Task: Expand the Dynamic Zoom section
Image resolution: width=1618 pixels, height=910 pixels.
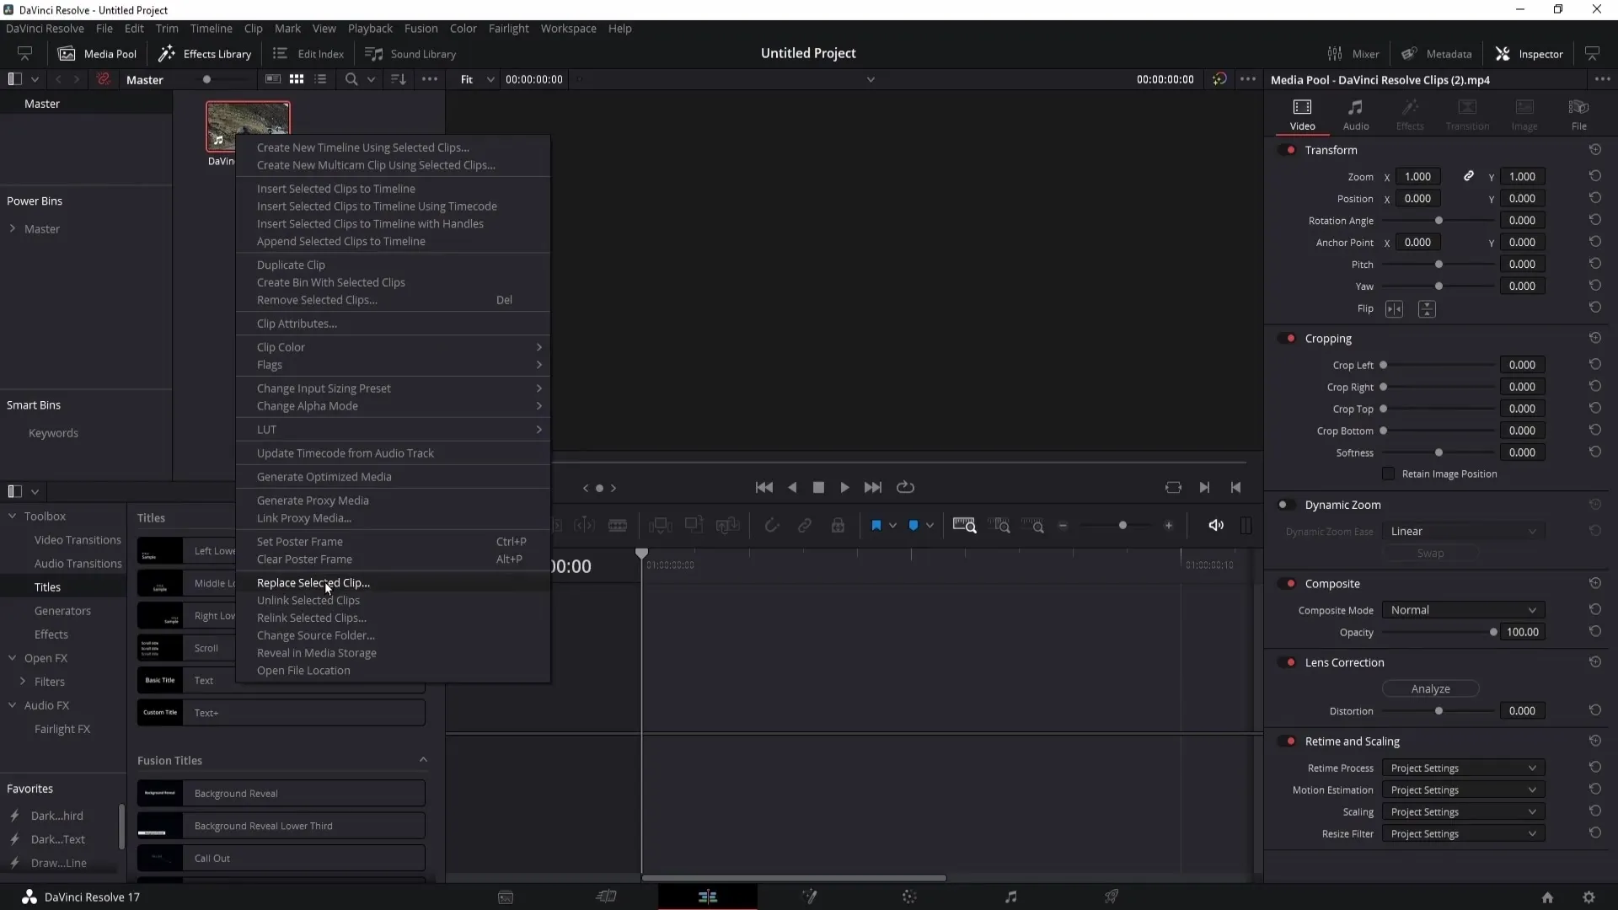Action: [1343, 505]
